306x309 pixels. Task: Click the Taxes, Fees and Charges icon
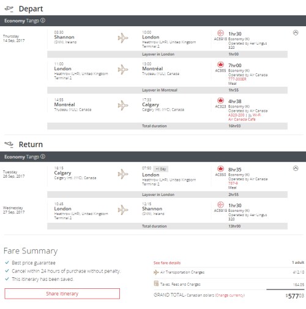[156, 283]
